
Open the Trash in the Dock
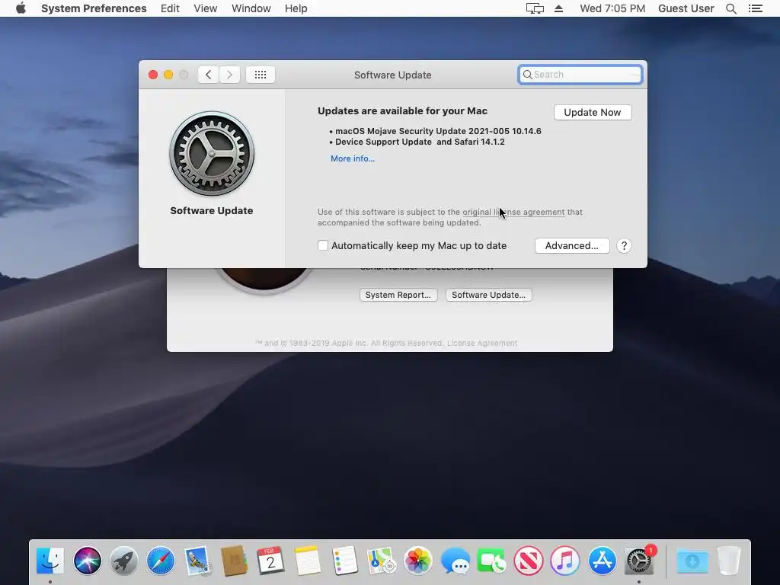(x=729, y=561)
